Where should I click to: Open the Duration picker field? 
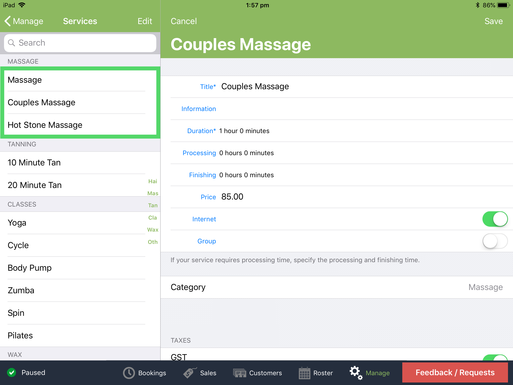244,131
